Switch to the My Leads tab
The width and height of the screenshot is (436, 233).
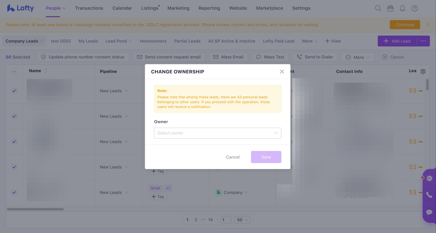(x=88, y=41)
